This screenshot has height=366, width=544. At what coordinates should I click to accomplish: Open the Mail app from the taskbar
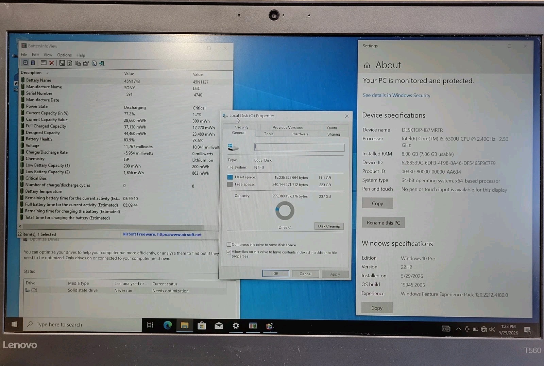click(x=219, y=326)
